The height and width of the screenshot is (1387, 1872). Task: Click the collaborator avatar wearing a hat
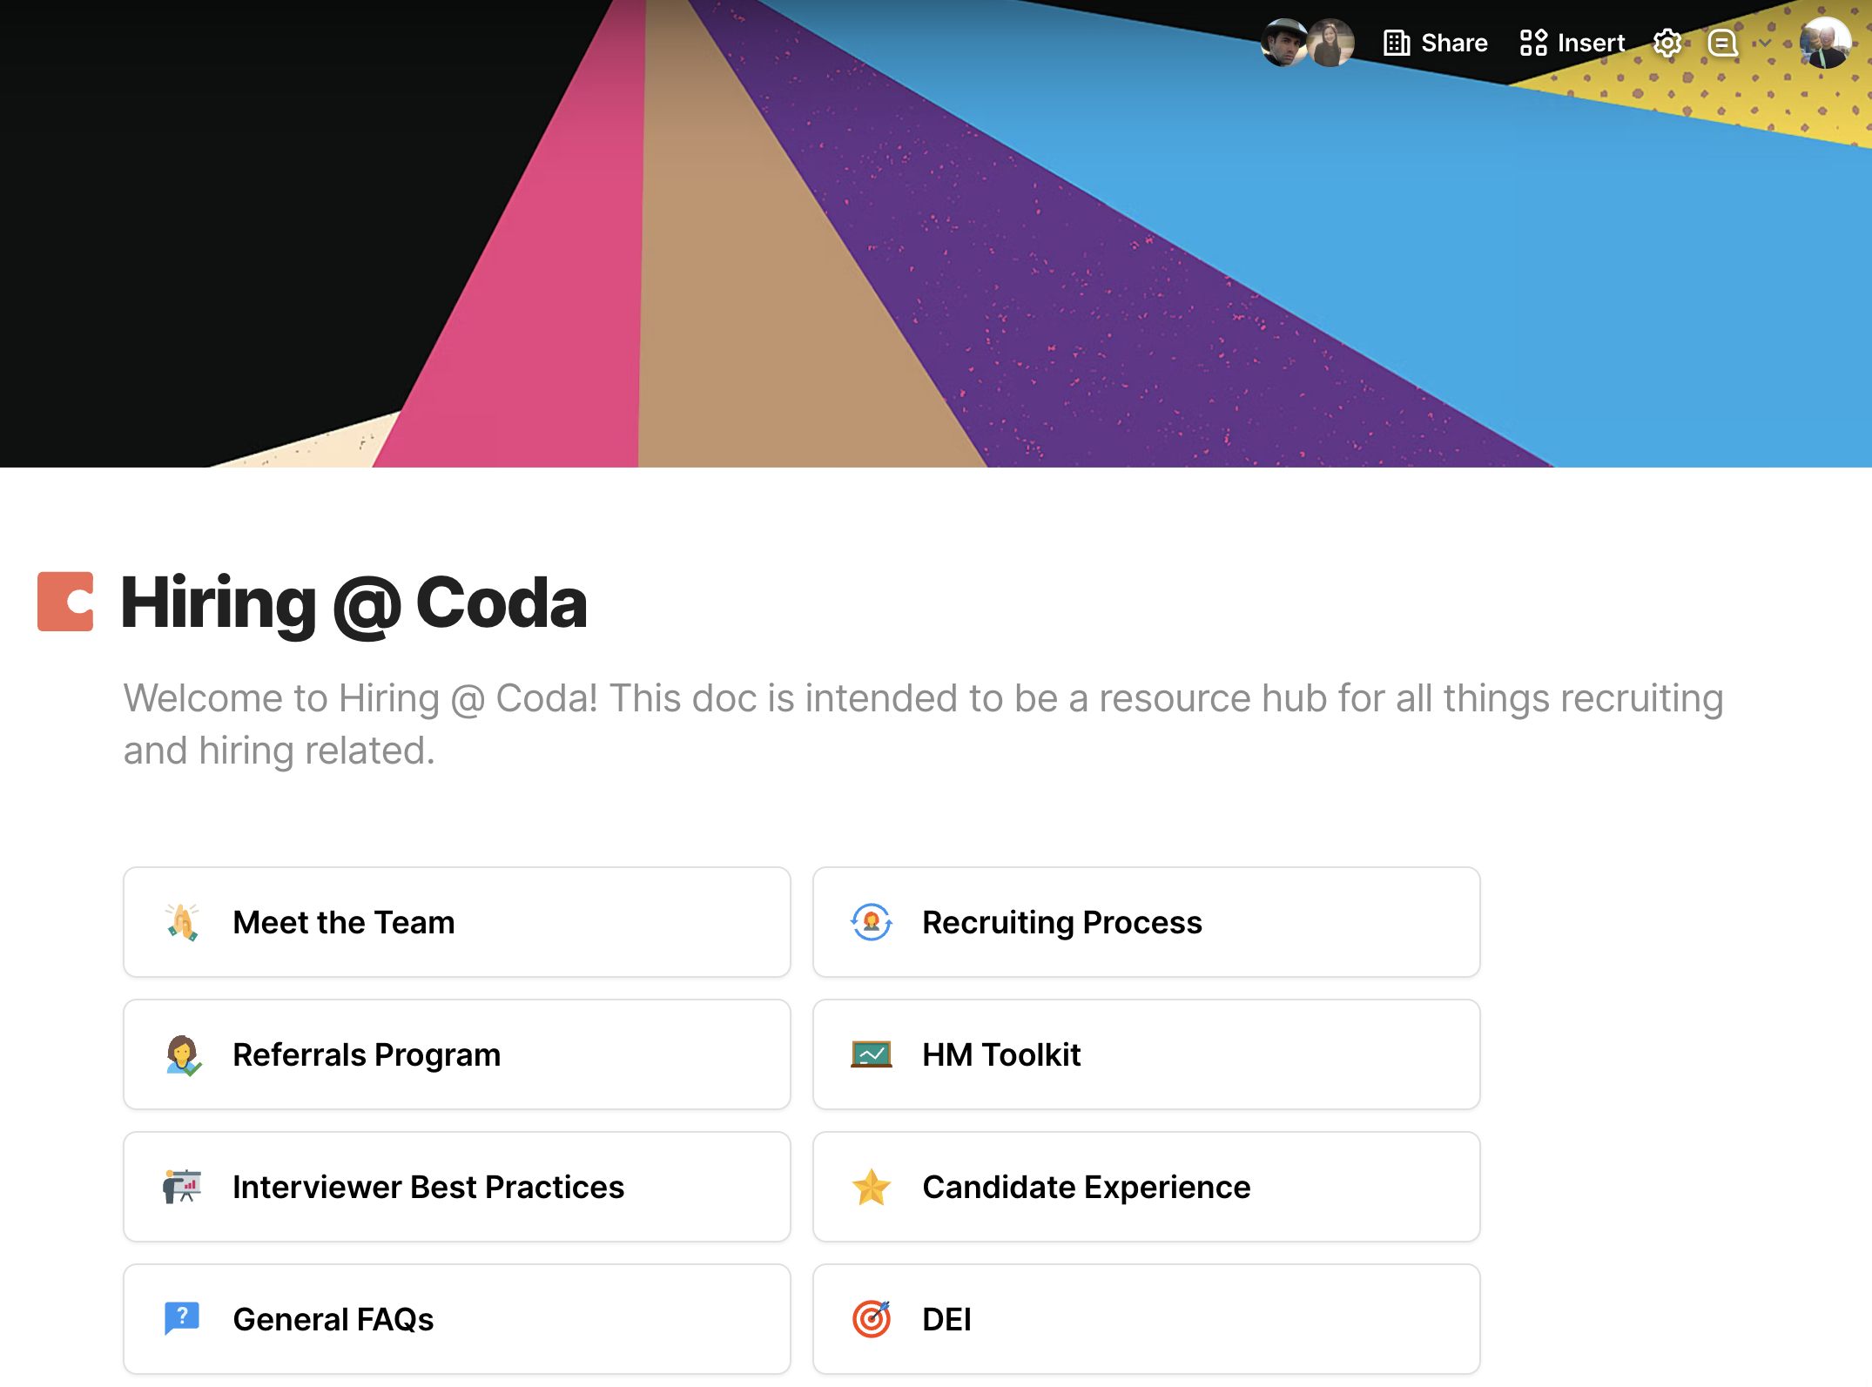[1283, 43]
